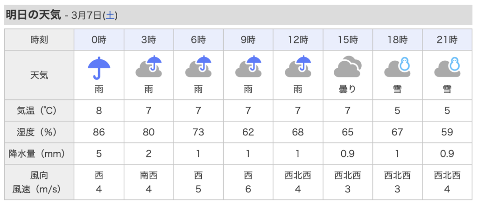Click the 南西 wind direction at 3時

click(x=148, y=176)
